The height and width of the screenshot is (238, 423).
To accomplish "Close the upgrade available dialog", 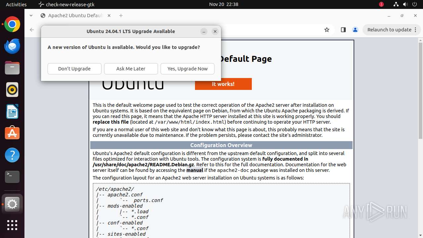I will [x=215, y=31].
